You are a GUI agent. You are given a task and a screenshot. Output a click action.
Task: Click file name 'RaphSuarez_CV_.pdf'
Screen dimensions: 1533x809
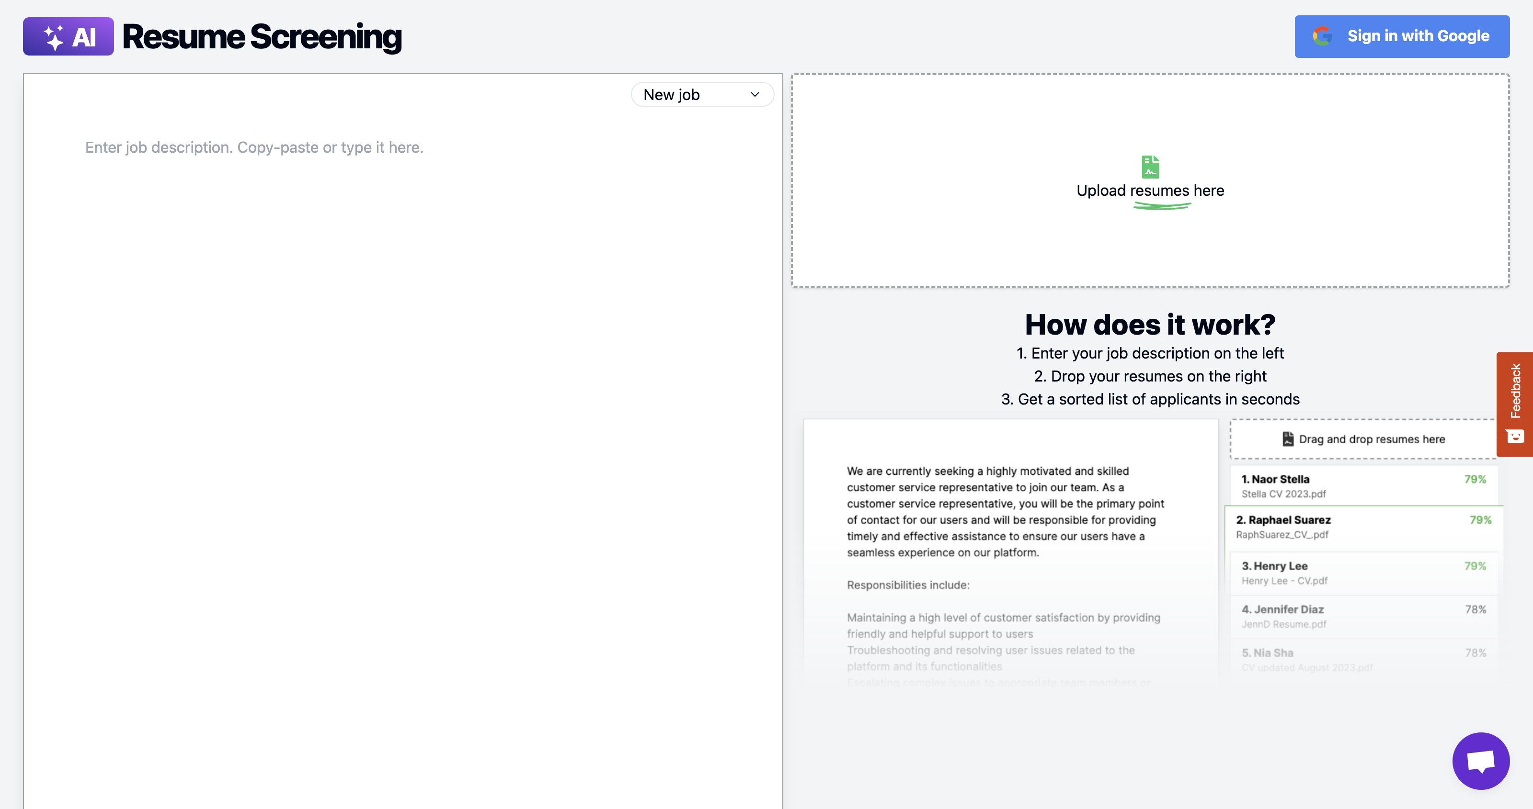1282,535
